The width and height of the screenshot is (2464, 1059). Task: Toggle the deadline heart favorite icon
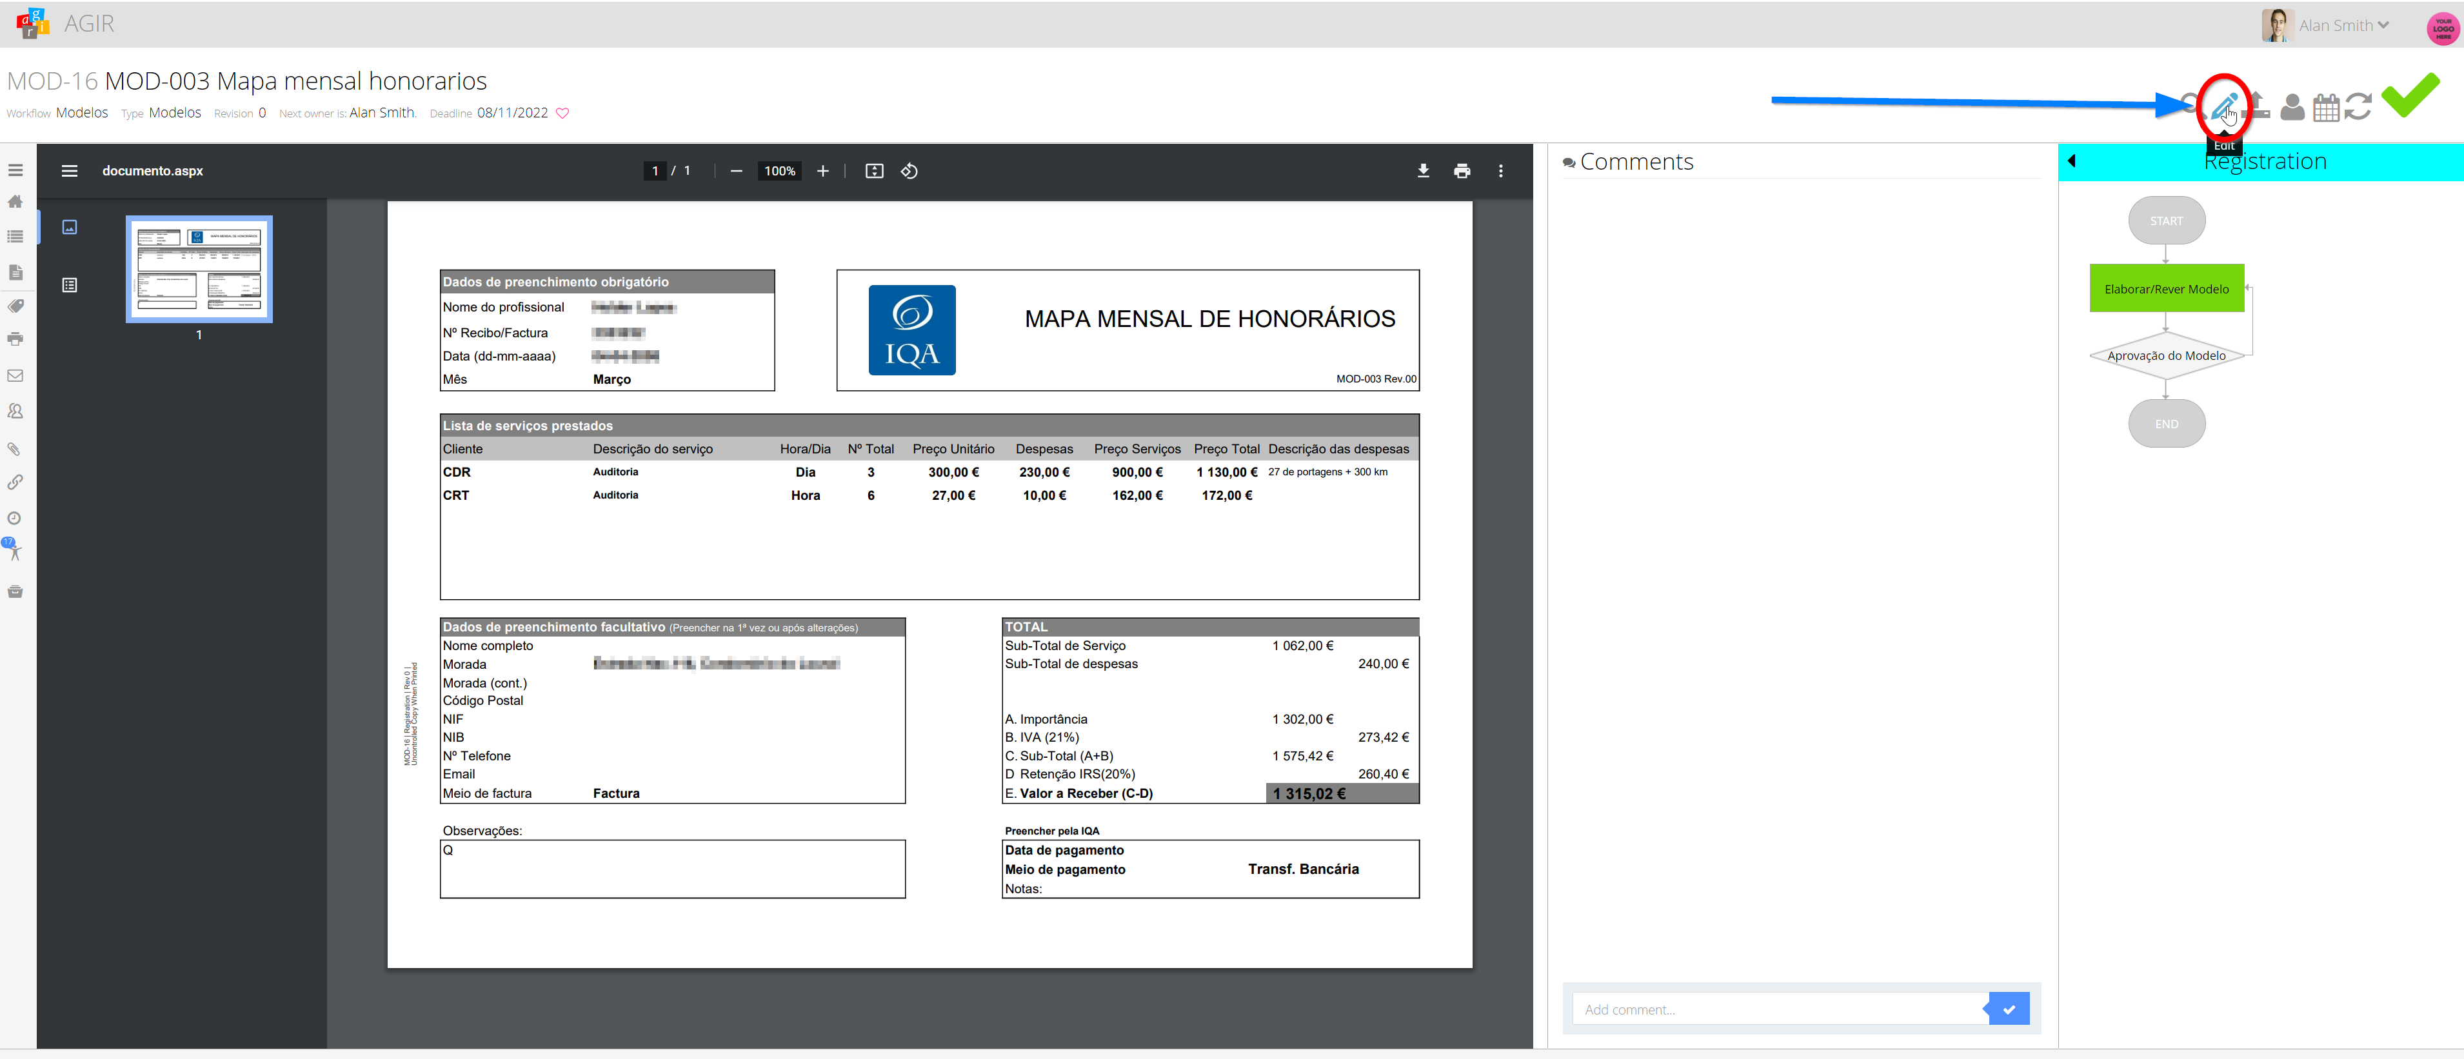[562, 113]
